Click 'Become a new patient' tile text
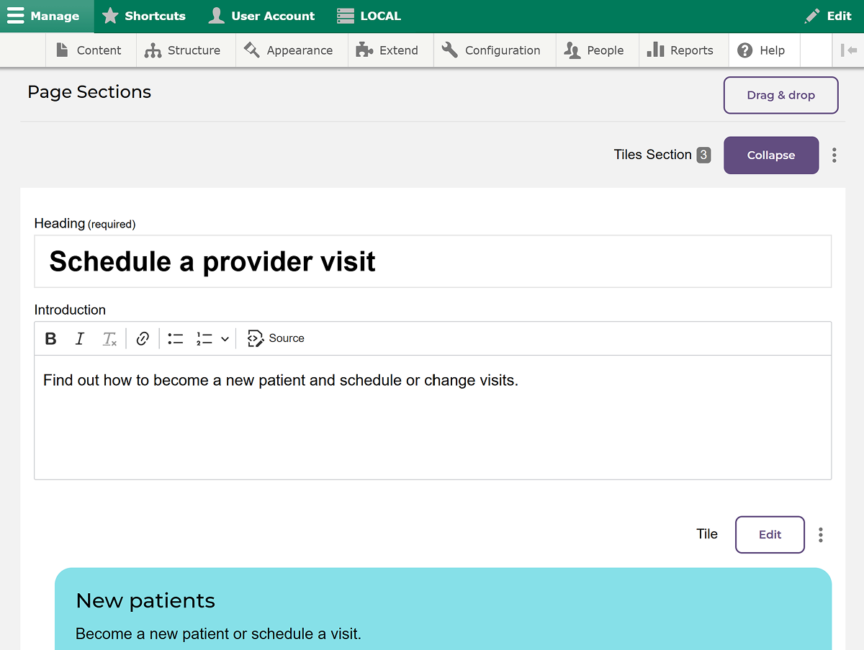Screen dimensions: 864x650 coord(218,634)
